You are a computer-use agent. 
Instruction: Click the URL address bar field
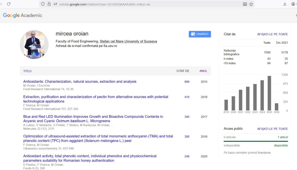(145, 4)
